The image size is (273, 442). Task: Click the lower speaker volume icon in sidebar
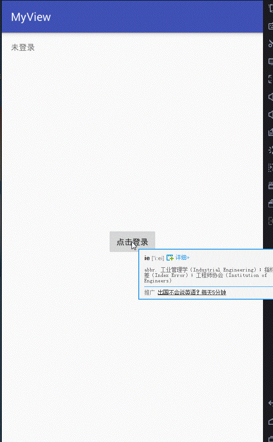pyautogui.click(x=270, y=115)
